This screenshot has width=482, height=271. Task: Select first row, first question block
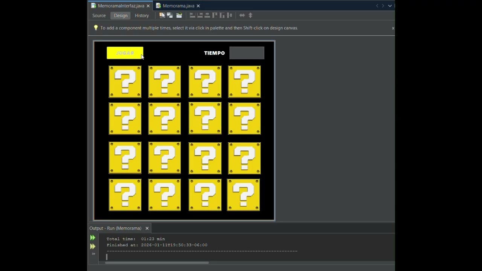125,82
